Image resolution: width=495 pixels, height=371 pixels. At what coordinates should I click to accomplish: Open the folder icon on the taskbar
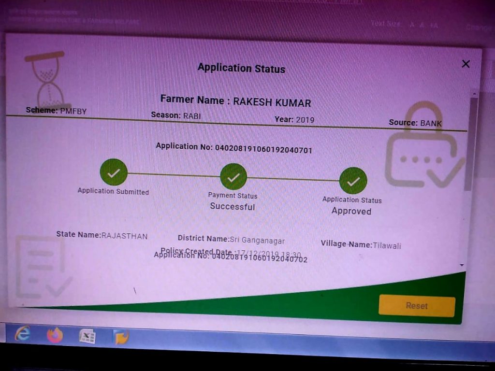[x=120, y=336]
